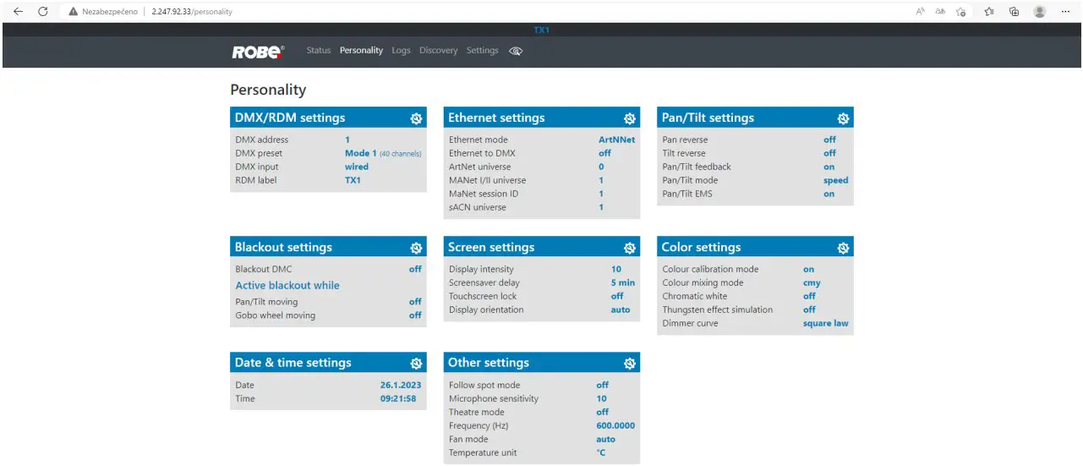The height and width of the screenshot is (466, 1083).
Task: Open Ethernet settings gear icon
Action: point(630,118)
